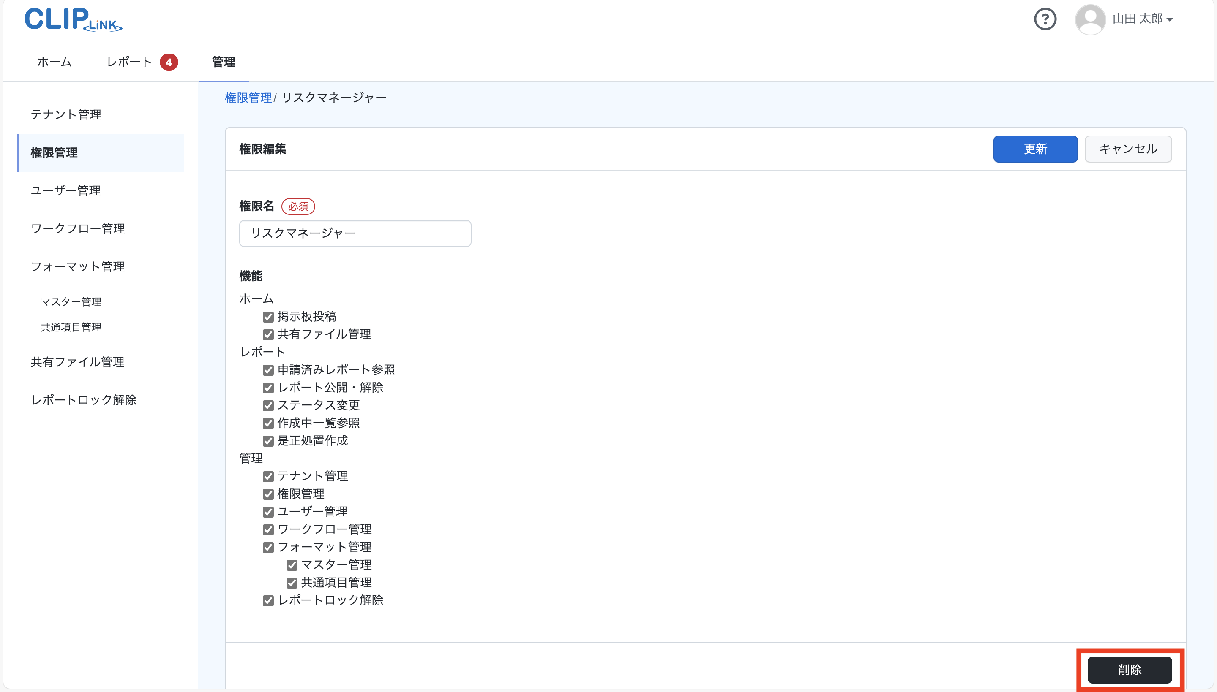Select the 管理 tab
Image resolution: width=1217 pixels, height=692 pixels.
pyautogui.click(x=224, y=62)
